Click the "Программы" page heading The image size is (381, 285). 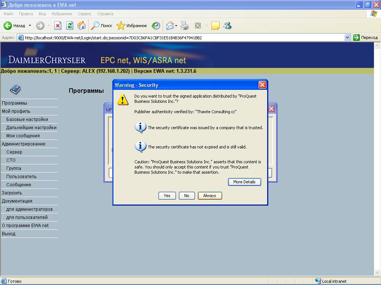(86, 91)
